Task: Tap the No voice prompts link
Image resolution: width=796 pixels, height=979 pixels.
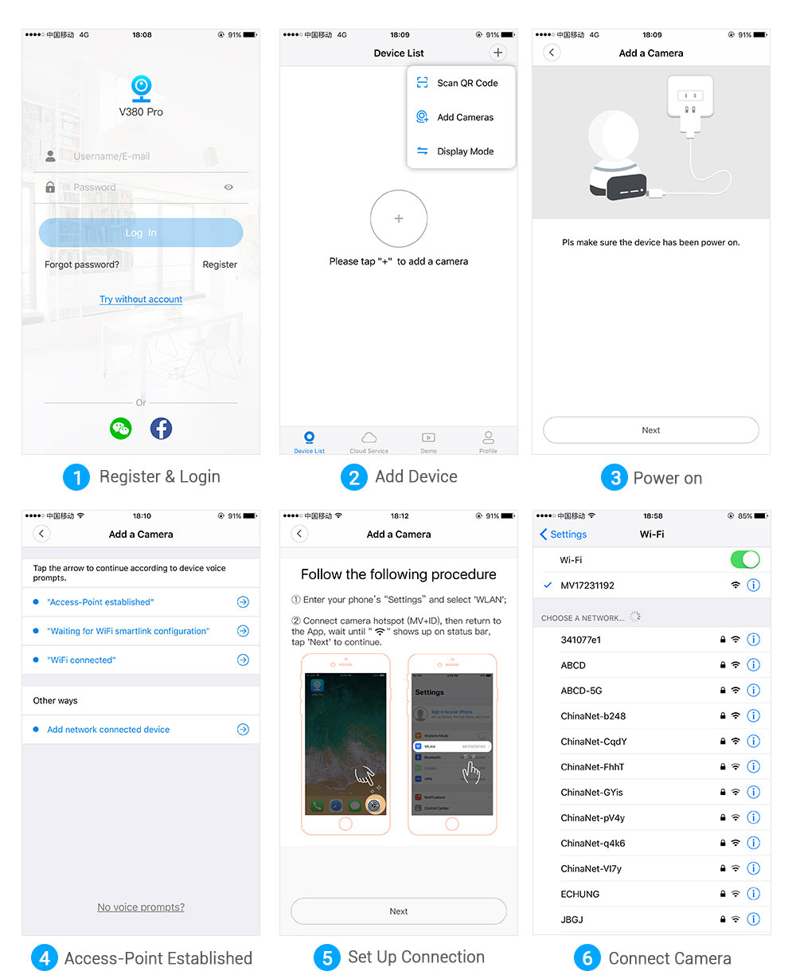Action: click(141, 907)
